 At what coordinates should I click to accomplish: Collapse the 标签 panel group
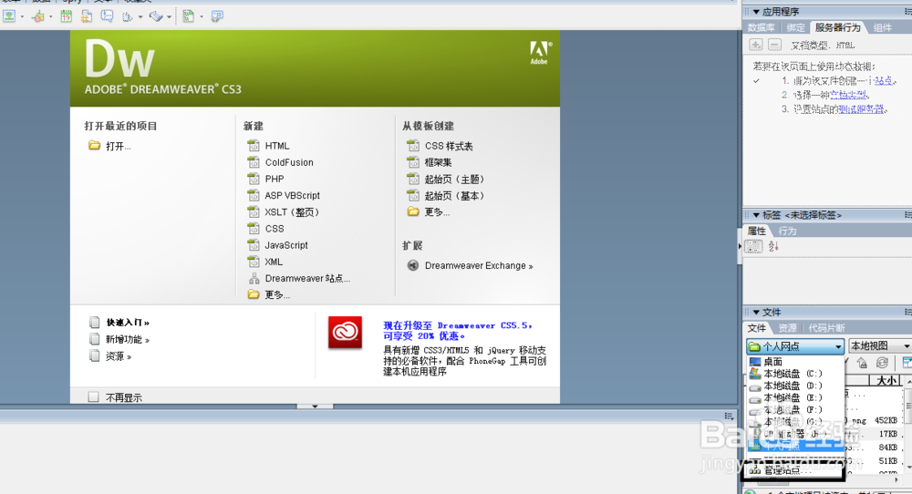(x=756, y=215)
